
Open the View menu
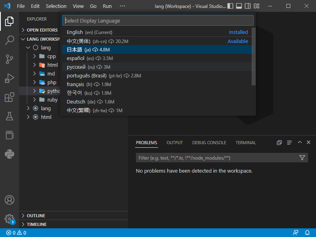coord(78,6)
